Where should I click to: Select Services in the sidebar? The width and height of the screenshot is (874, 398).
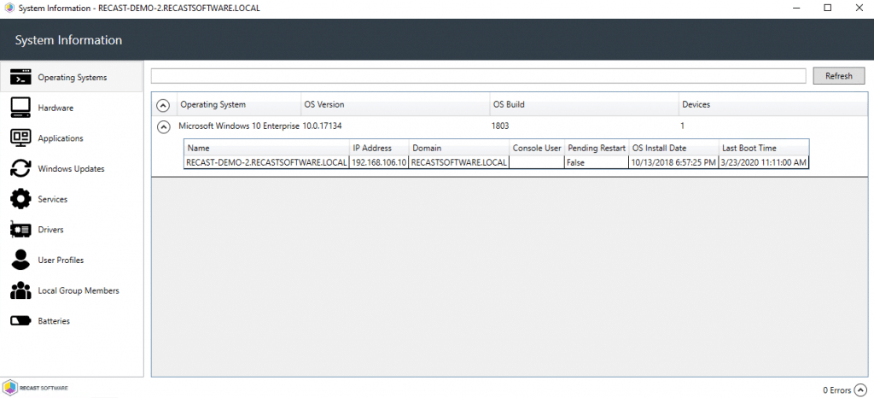click(x=72, y=199)
